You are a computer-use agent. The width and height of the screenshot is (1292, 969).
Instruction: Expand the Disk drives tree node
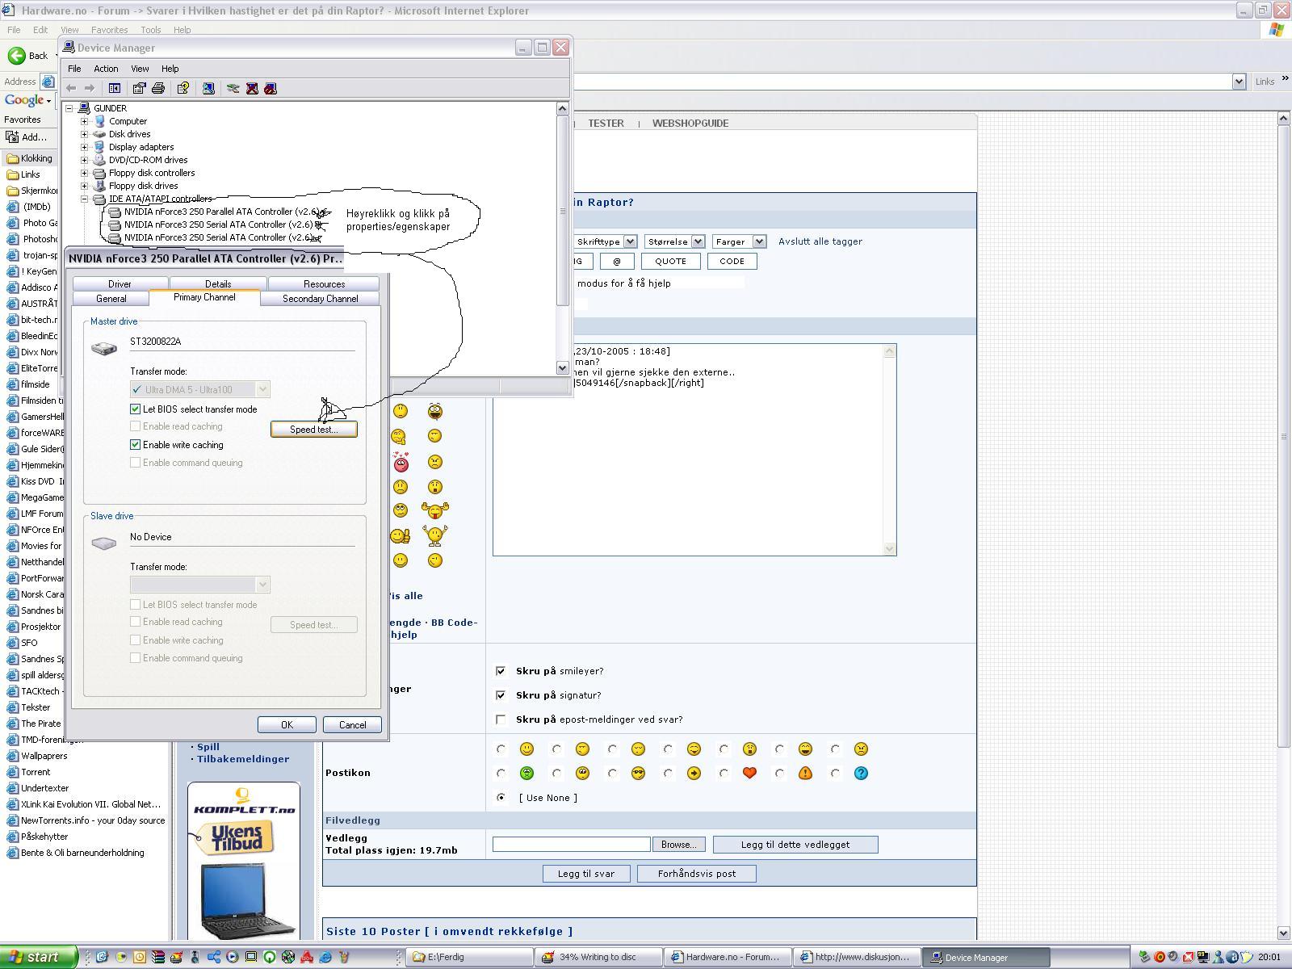click(x=84, y=134)
